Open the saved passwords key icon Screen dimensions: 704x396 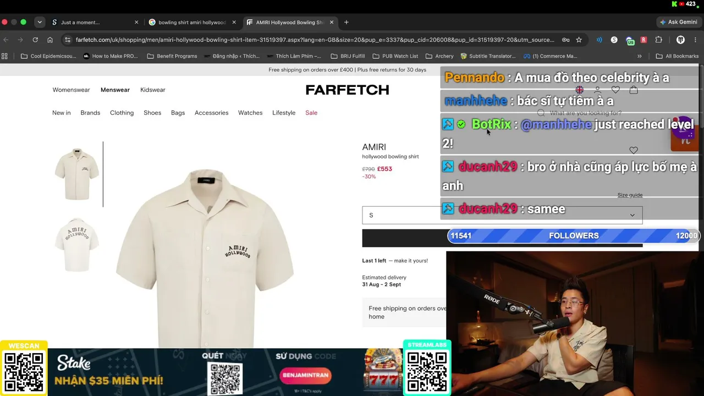pos(565,40)
